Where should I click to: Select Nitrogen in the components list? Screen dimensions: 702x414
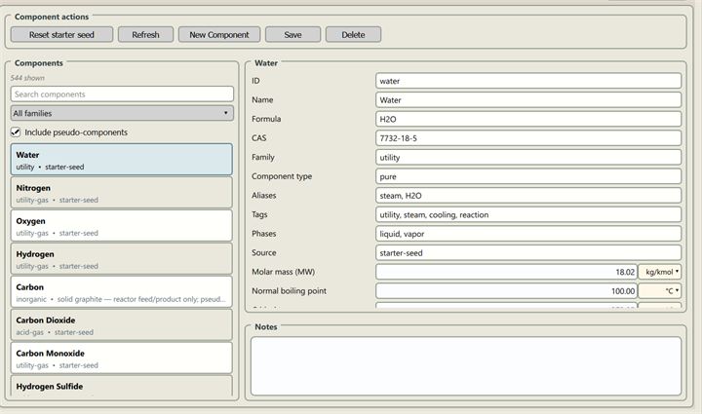pyautogui.click(x=121, y=193)
